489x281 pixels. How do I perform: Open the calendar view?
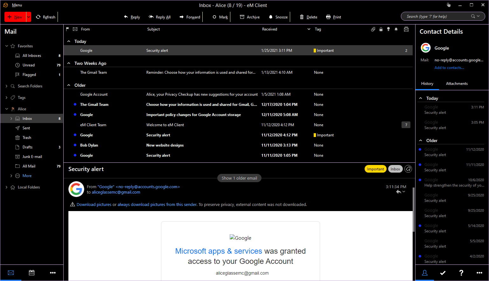pos(31,273)
